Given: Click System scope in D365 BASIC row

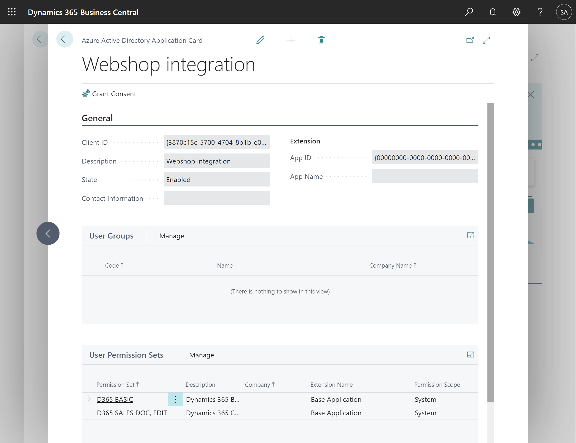Looking at the screenshot, I should coord(425,399).
